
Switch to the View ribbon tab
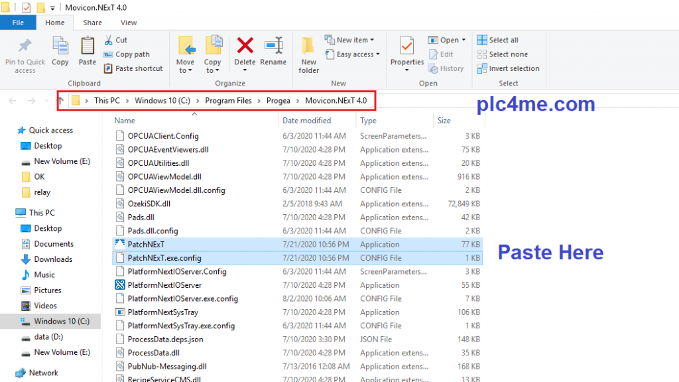129,23
